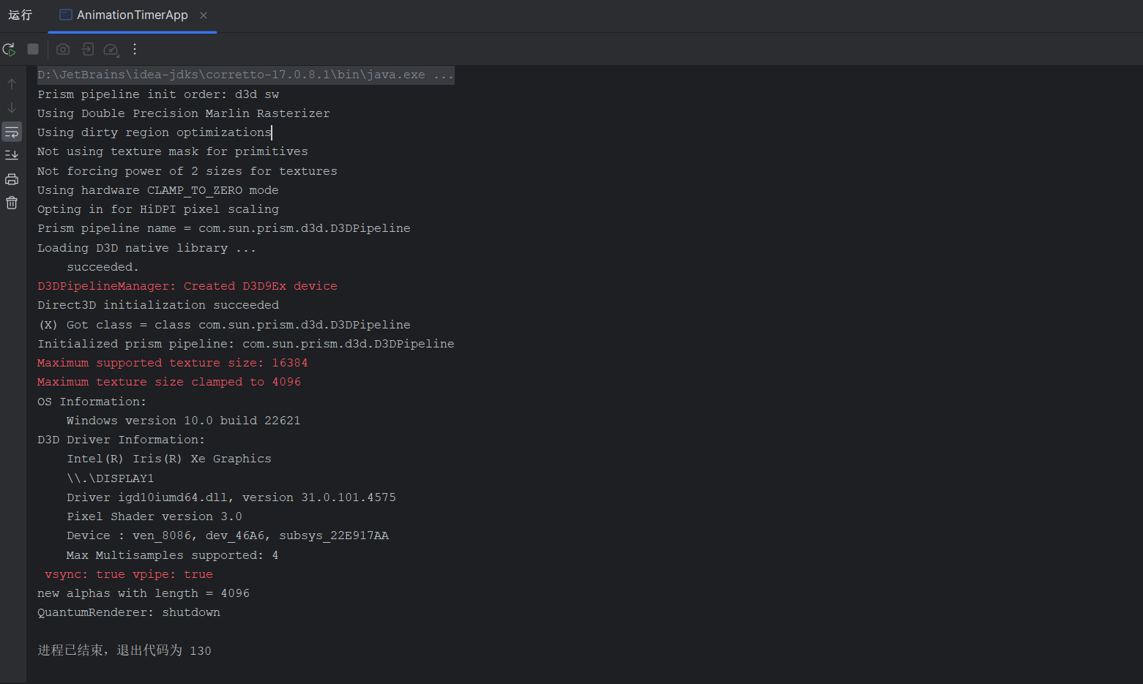Click the exit code 130 message line
This screenshot has height=684, width=1143.
click(x=124, y=650)
